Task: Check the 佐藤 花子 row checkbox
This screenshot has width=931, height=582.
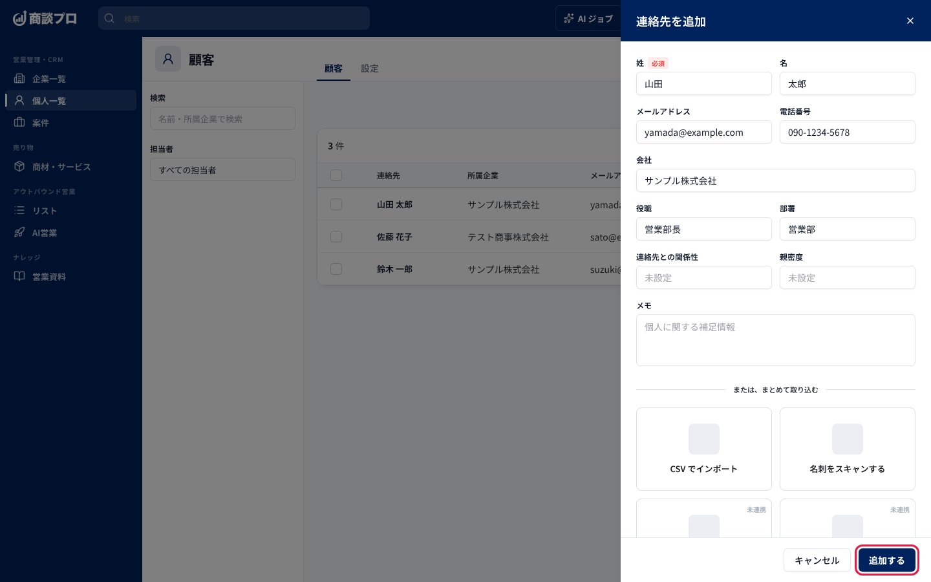Action: [x=336, y=237]
